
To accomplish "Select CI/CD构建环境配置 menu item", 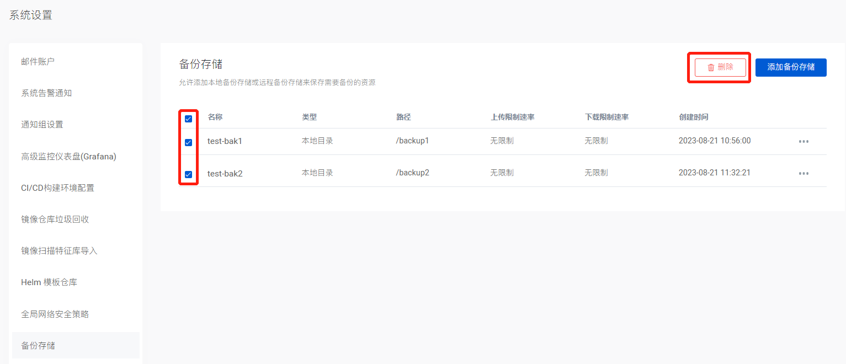I will [x=57, y=188].
